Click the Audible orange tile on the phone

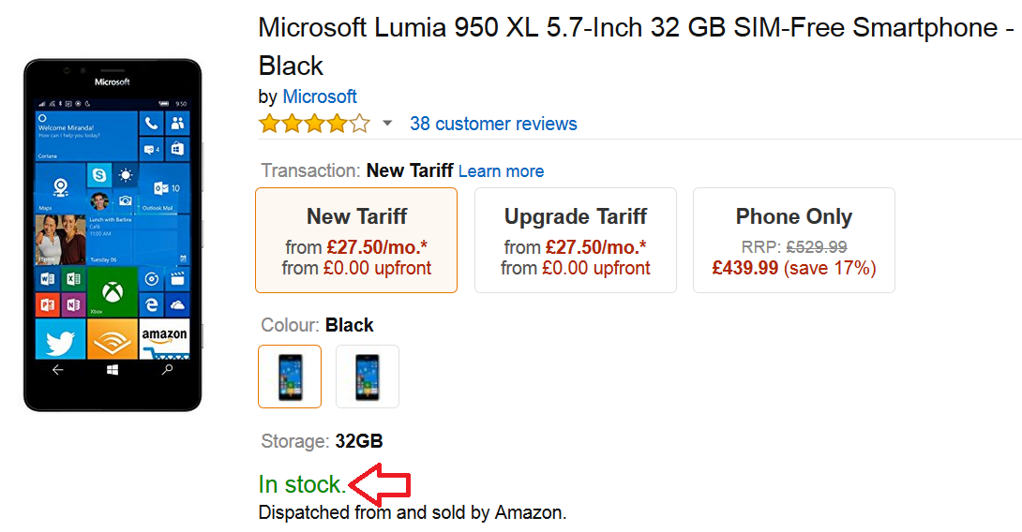click(x=113, y=339)
